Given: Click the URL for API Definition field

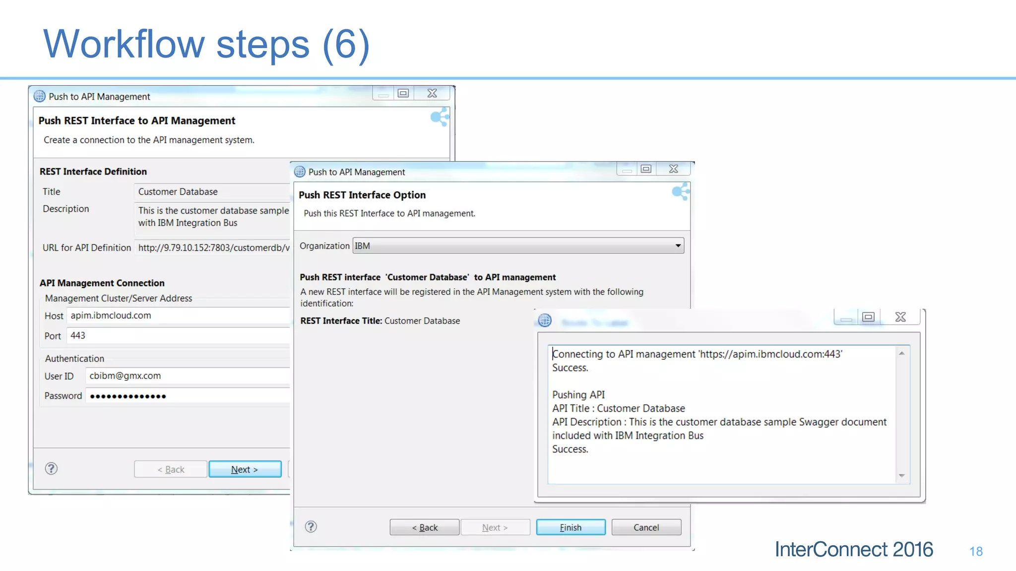Looking at the screenshot, I should [212, 248].
